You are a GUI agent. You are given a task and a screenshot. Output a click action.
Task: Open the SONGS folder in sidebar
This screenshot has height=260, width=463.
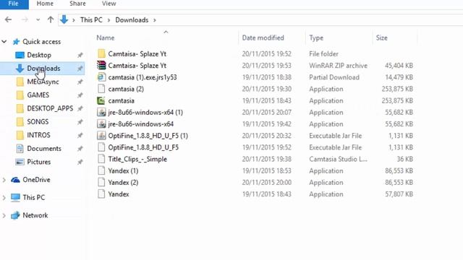(38, 122)
